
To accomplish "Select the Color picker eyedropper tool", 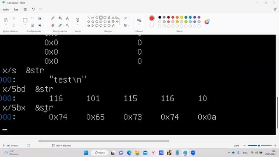I will point(60,25).
